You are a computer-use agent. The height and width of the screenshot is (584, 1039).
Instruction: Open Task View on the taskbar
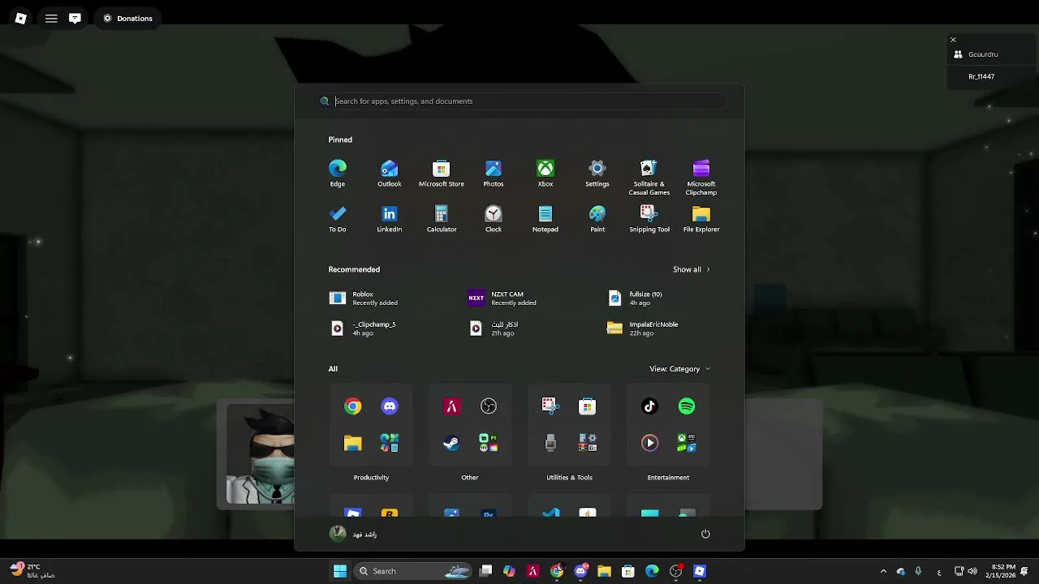485,571
